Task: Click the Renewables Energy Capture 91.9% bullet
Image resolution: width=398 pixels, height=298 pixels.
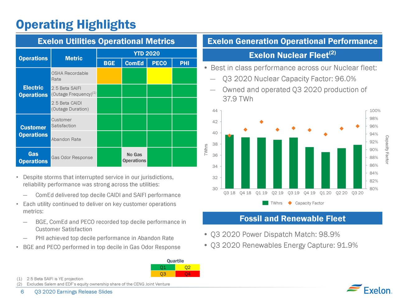Action: (284, 246)
